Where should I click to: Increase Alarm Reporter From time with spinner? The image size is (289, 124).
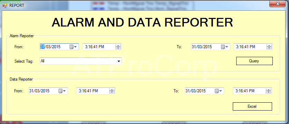click(118, 45)
